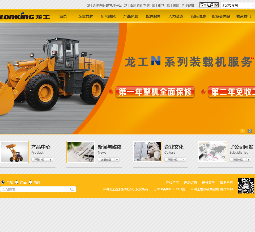Click the 企业文化 heading
Viewport: 255px width, 232px height.
coord(174,147)
